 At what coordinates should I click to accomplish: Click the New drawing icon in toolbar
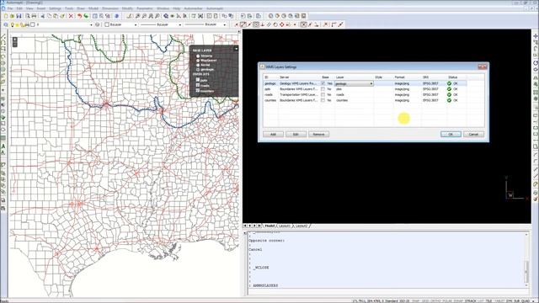tap(6, 16)
